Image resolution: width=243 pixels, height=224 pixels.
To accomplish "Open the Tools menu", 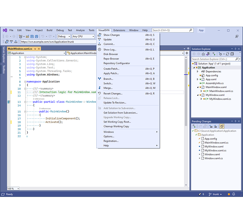I will 92,30.
